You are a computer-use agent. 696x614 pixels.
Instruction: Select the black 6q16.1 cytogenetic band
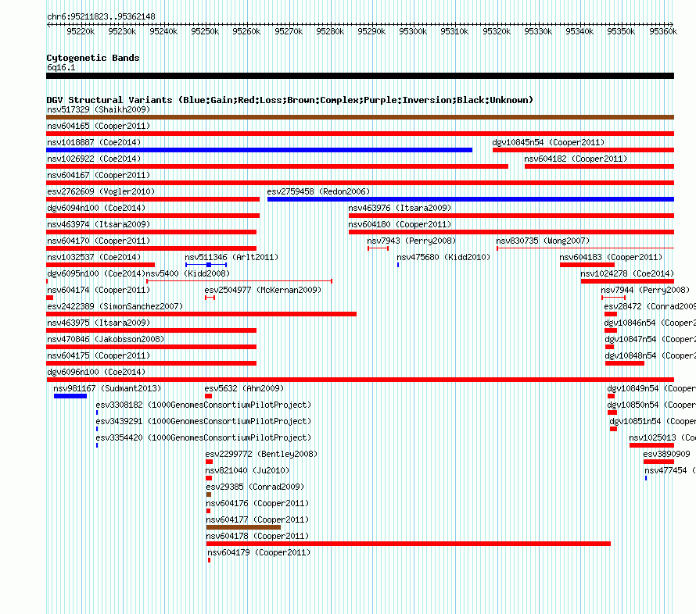coord(360,76)
